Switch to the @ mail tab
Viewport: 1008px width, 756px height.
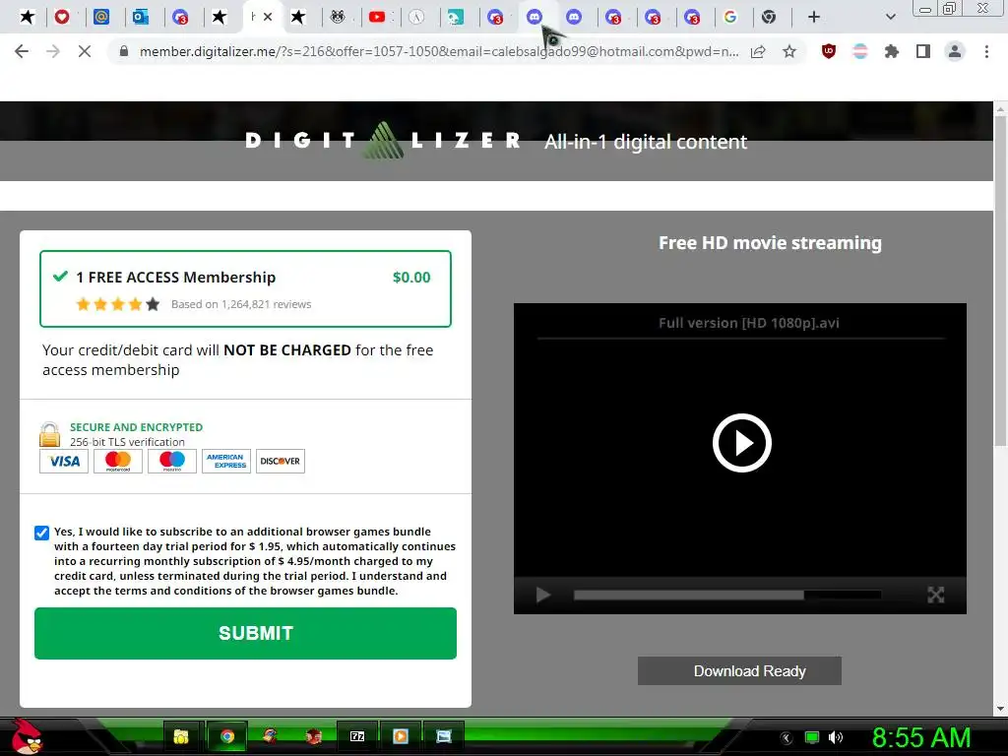(x=101, y=17)
